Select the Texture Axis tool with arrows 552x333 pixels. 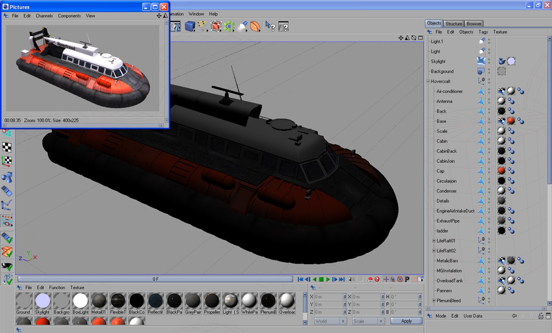pyautogui.click(x=7, y=161)
